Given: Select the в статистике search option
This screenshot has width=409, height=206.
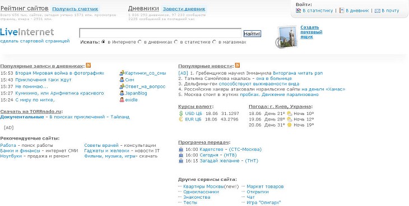Looking at the screenshot, I should pos(176,42).
